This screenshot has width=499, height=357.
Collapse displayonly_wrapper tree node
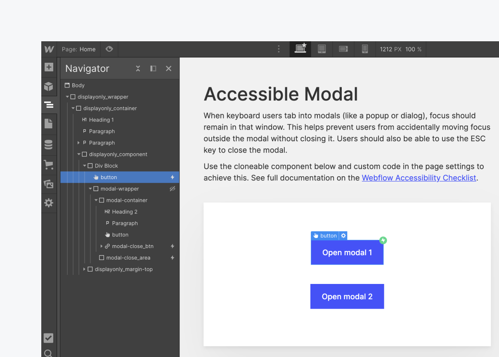(67, 97)
